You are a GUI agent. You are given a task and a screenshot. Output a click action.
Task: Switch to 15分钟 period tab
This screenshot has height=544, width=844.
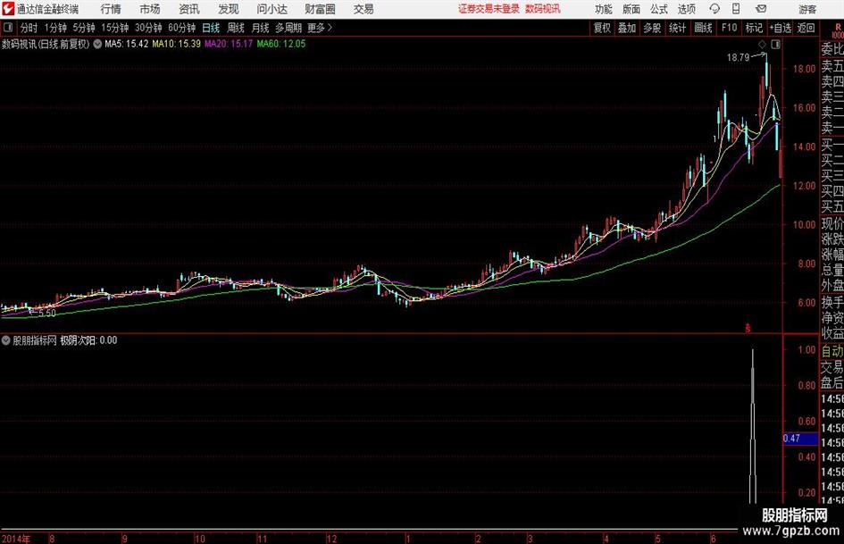[115, 28]
